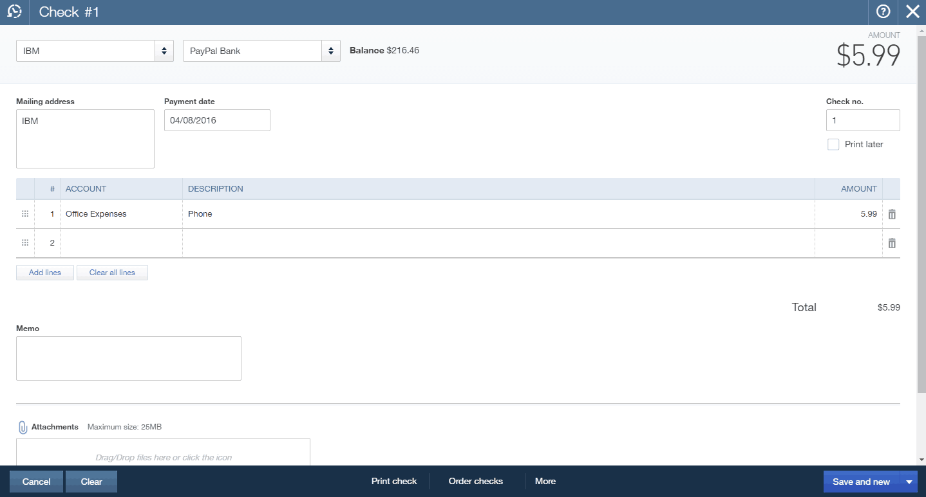Delete line 1 with its trash icon
The width and height of the screenshot is (926, 497).
coord(891,213)
